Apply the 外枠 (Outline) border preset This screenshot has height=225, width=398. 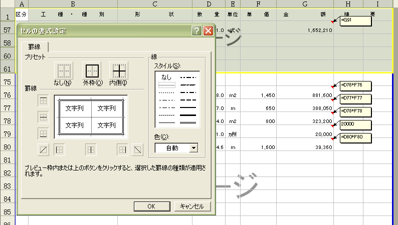click(x=91, y=70)
